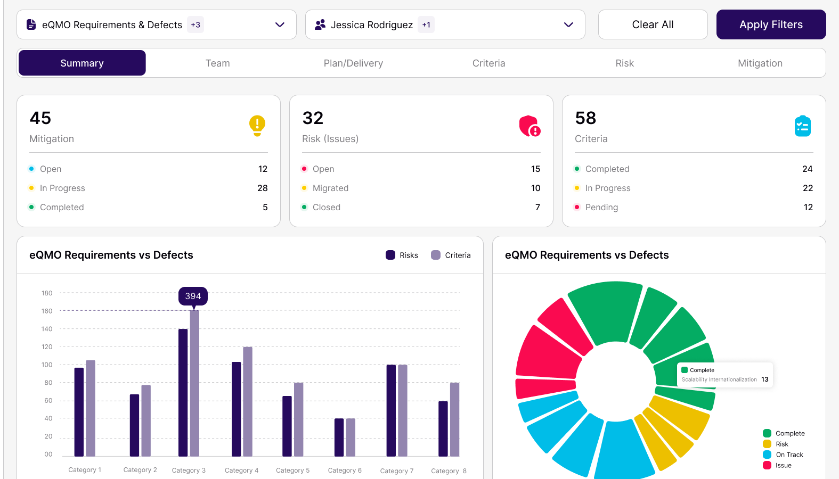The height and width of the screenshot is (479, 839).
Task: Click the red Issue legend swatch
Action: (767, 465)
